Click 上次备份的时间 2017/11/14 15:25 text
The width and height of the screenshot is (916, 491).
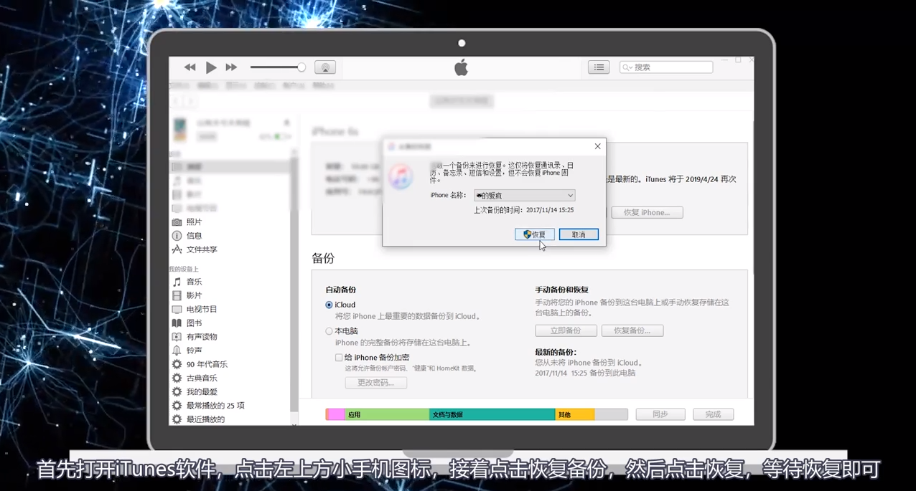[x=523, y=210]
